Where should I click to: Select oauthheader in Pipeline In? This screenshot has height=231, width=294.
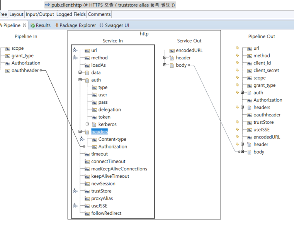coord(25,71)
